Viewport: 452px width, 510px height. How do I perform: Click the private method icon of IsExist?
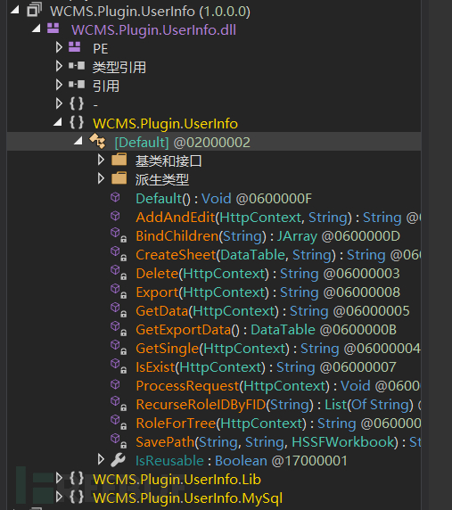point(119,366)
